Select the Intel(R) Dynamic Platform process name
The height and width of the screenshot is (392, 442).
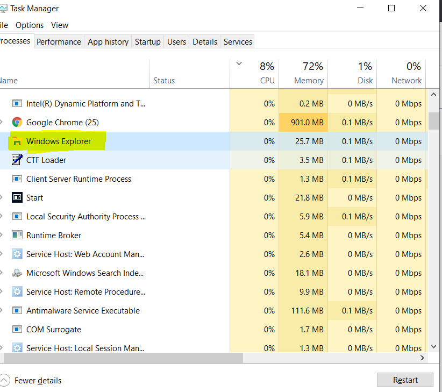pos(85,104)
